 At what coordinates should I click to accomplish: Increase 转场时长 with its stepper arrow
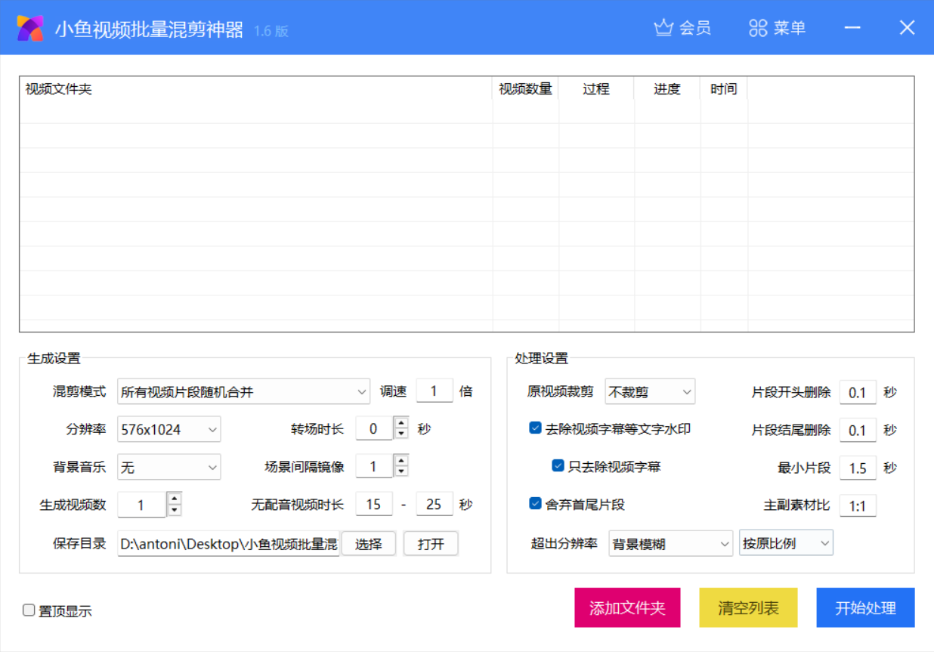(x=400, y=423)
